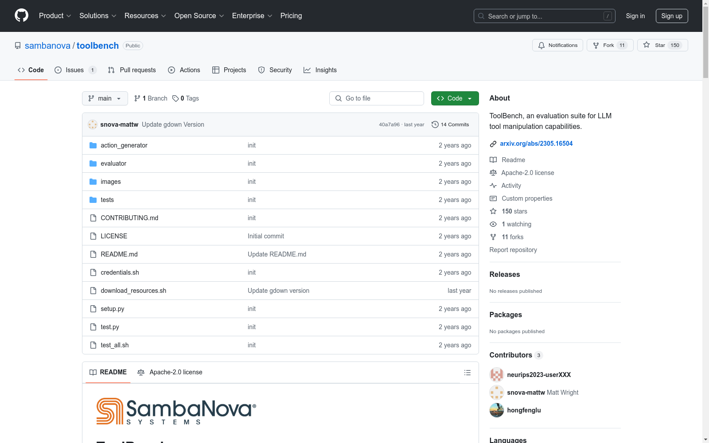This screenshot has width=709, height=443.
Task: Click the credentials.sh file icon
Action: tap(93, 272)
